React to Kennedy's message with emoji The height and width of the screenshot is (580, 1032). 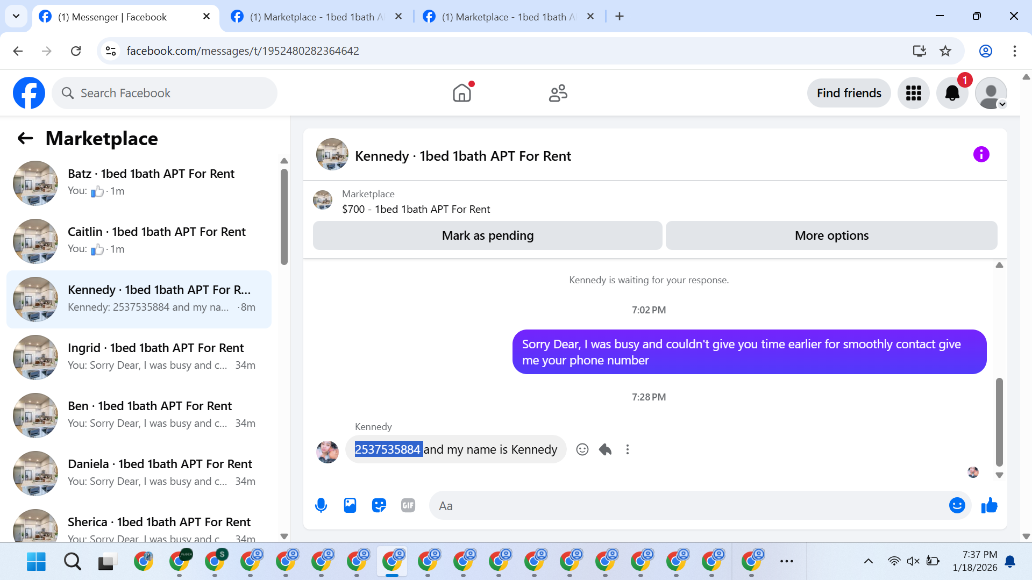click(x=582, y=449)
